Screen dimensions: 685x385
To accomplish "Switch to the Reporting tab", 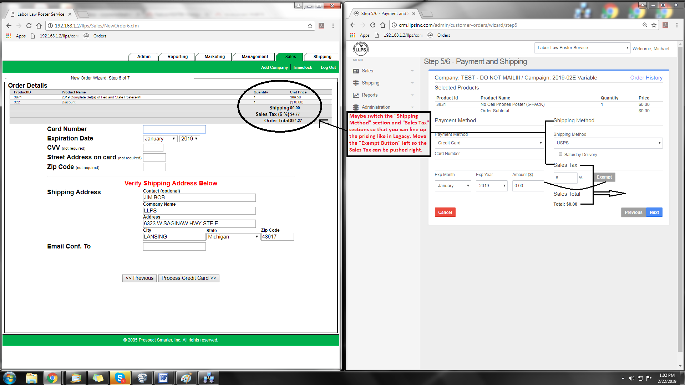I will click(177, 57).
